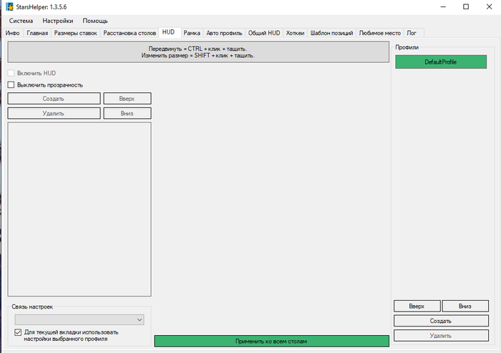
Task: Switch to the Рамка tab
Action: 192,33
